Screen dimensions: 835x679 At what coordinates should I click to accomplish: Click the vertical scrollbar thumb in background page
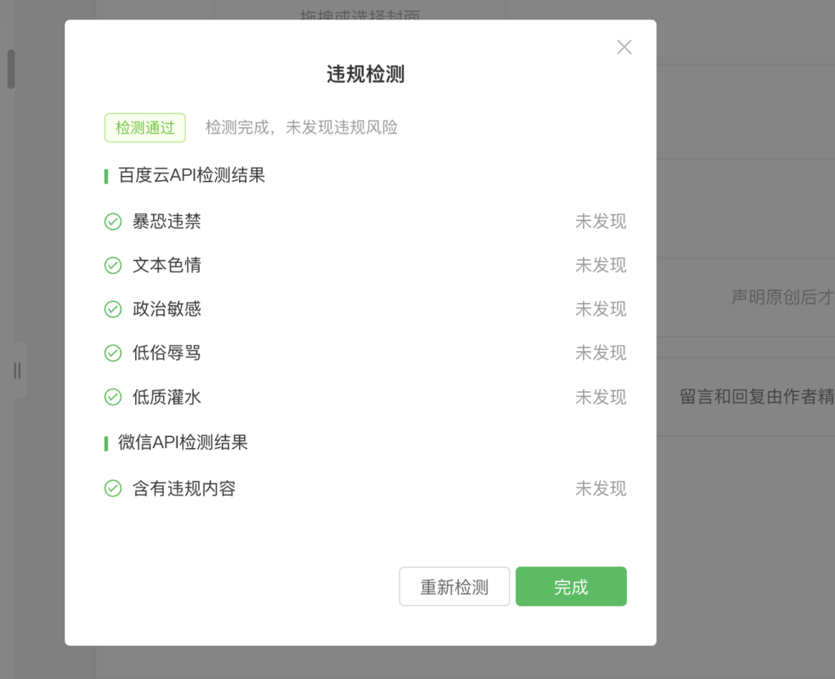[11, 69]
